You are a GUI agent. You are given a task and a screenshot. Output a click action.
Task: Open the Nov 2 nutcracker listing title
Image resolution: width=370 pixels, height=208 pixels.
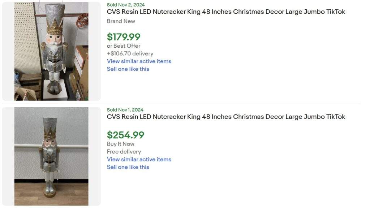(225, 12)
